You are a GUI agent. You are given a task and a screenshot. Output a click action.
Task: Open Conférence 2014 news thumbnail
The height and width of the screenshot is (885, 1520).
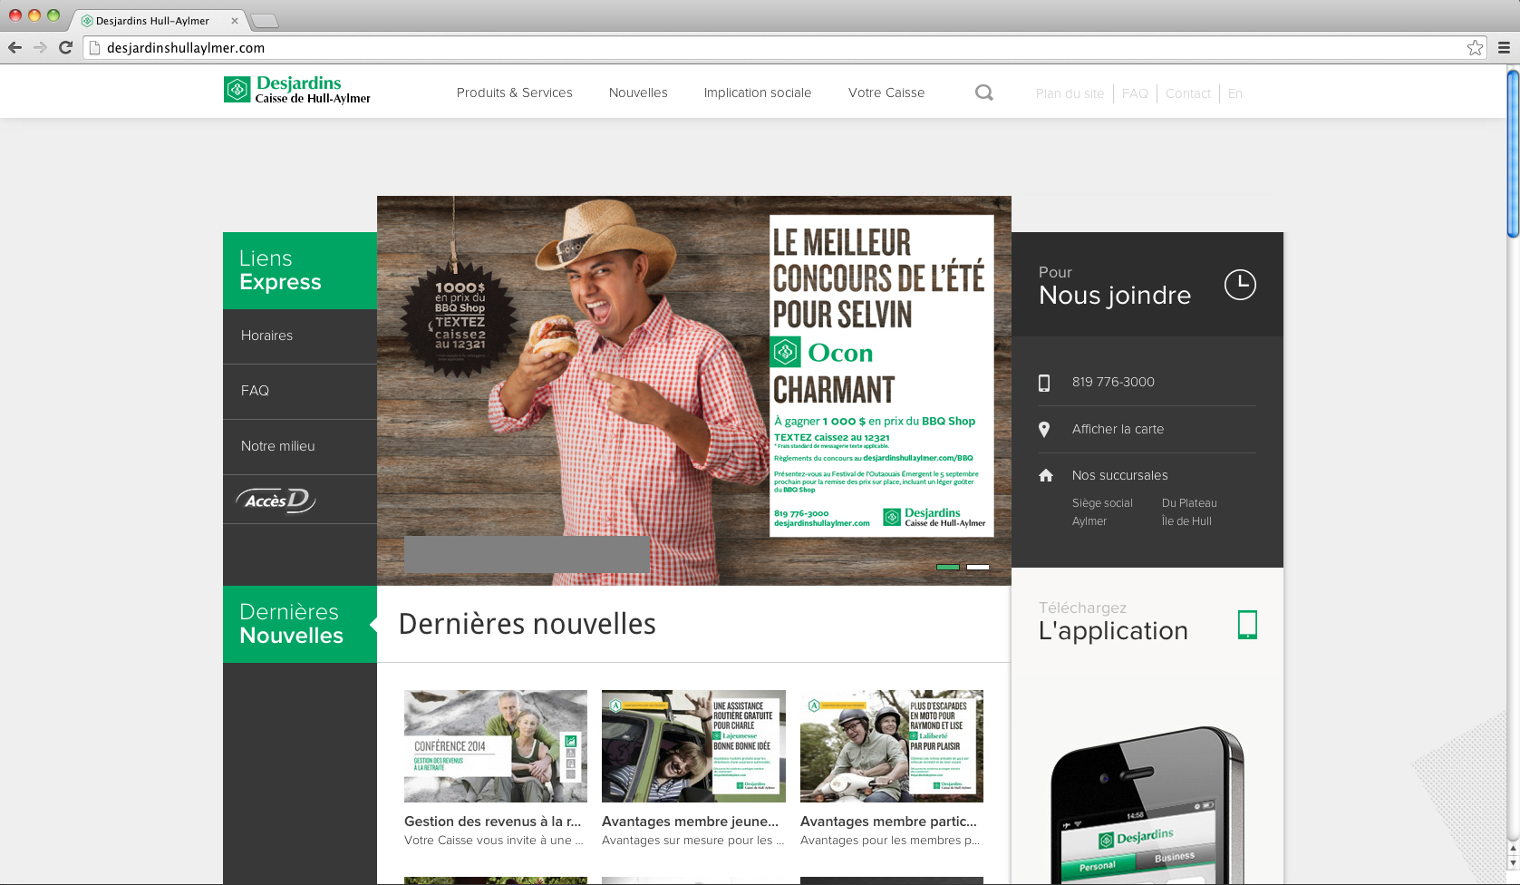point(496,746)
